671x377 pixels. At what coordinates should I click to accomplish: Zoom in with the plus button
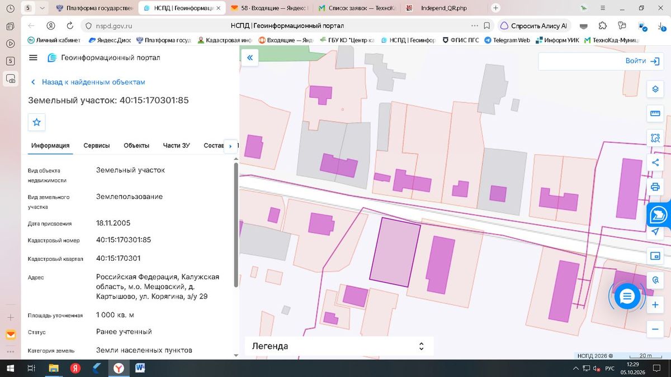pyautogui.click(x=655, y=306)
